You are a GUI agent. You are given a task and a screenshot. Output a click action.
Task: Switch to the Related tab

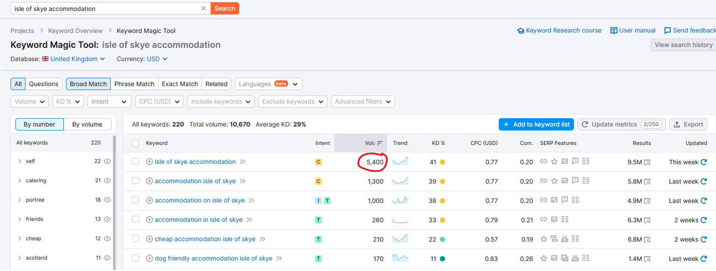[217, 84]
